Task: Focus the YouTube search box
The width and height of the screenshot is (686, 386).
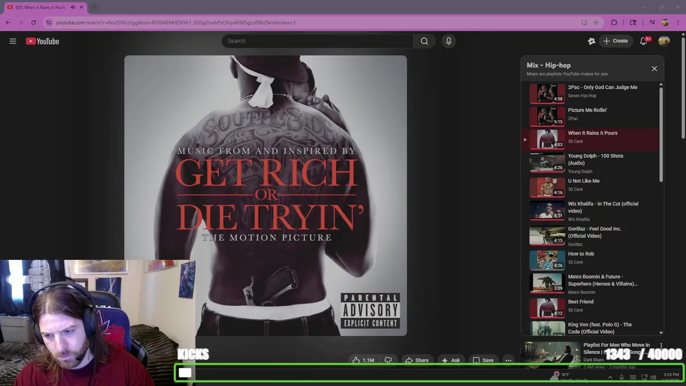Action: [317, 41]
